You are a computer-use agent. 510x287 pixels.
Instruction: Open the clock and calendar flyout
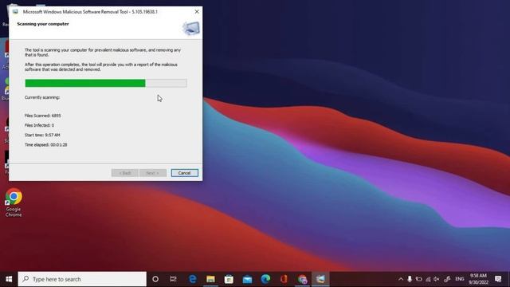click(x=478, y=279)
